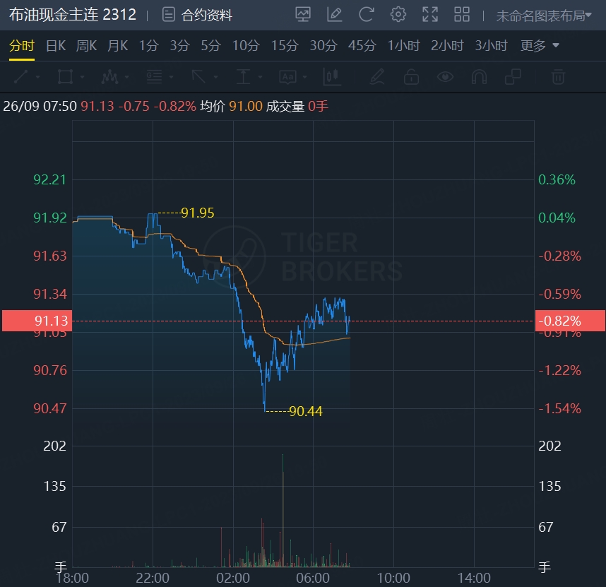This screenshot has height=587, width=606.
Task: Click the 90.44 low price marker
Action: [305, 411]
